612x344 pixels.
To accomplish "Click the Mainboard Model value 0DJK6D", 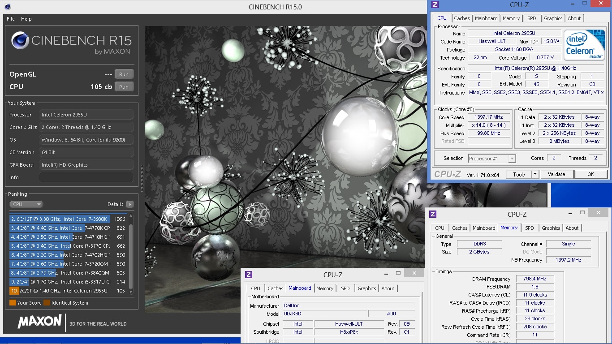I will click(325, 314).
